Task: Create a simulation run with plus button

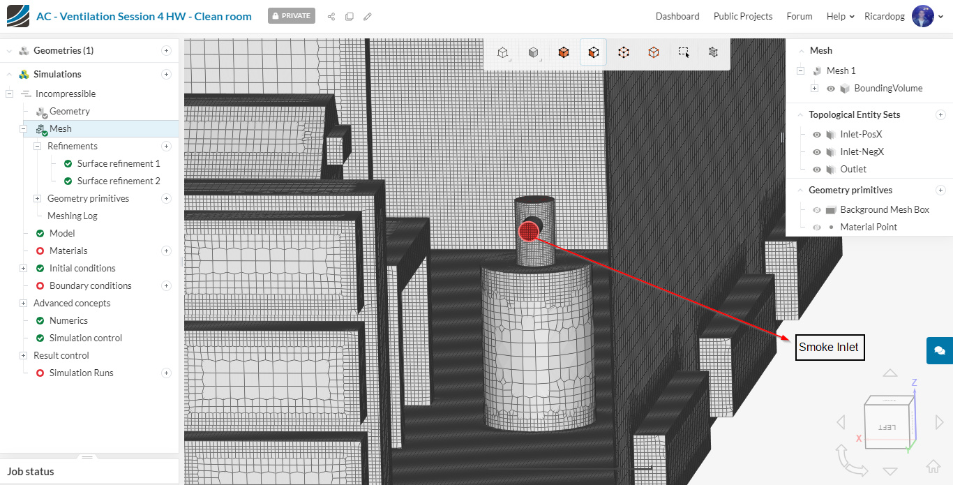Action: coord(166,373)
